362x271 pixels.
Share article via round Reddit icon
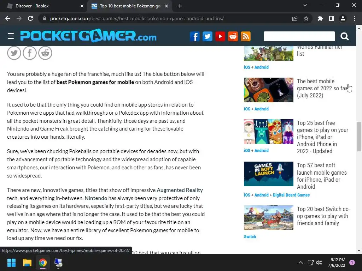tap(45, 53)
